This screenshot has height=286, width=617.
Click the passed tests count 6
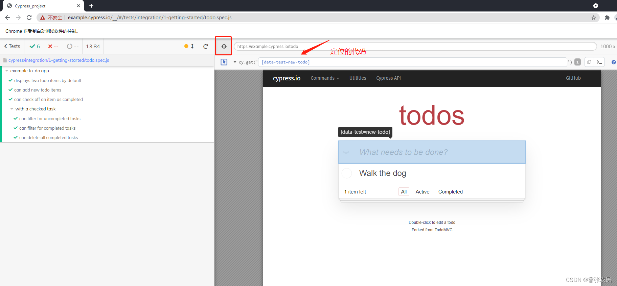(x=35, y=46)
